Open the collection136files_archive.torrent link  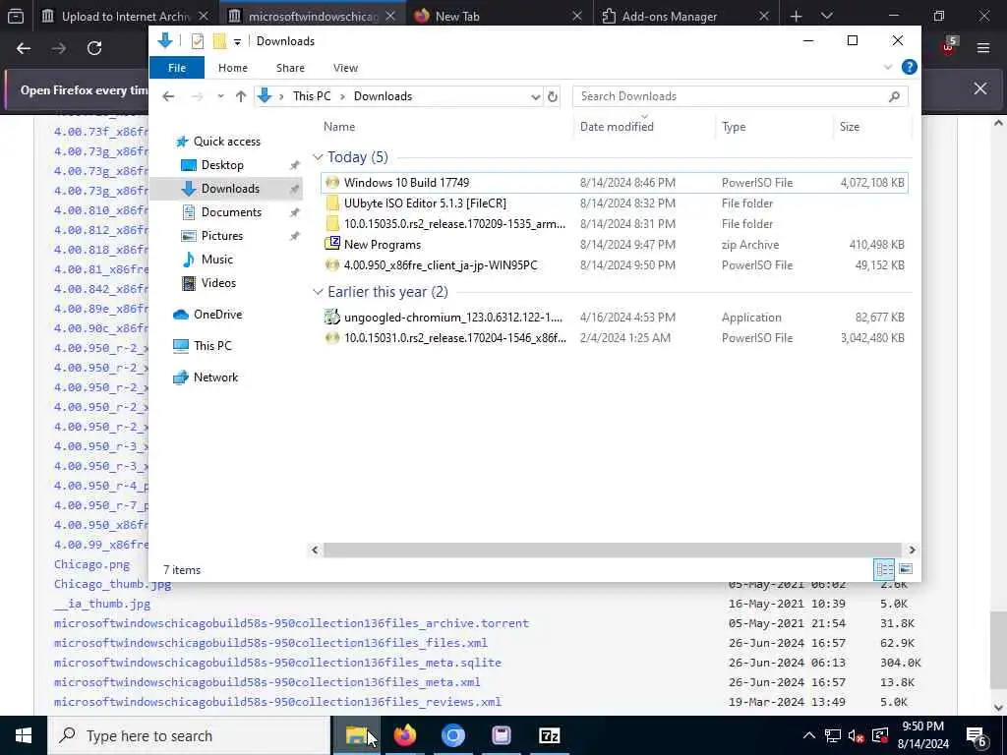tap(291, 623)
